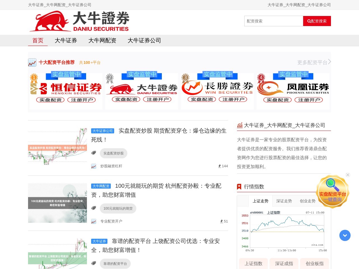This screenshot has width=359, height=269.
Task: Click the blue scroll-down arrow button
Action: coord(345,235)
